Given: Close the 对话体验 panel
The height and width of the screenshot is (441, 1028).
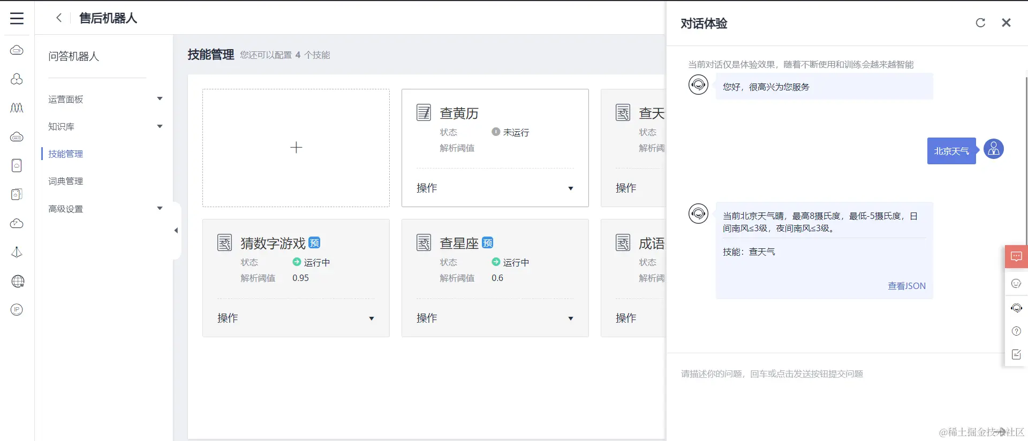Looking at the screenshot, I should pyautogui.click(x=1006, y=22).
